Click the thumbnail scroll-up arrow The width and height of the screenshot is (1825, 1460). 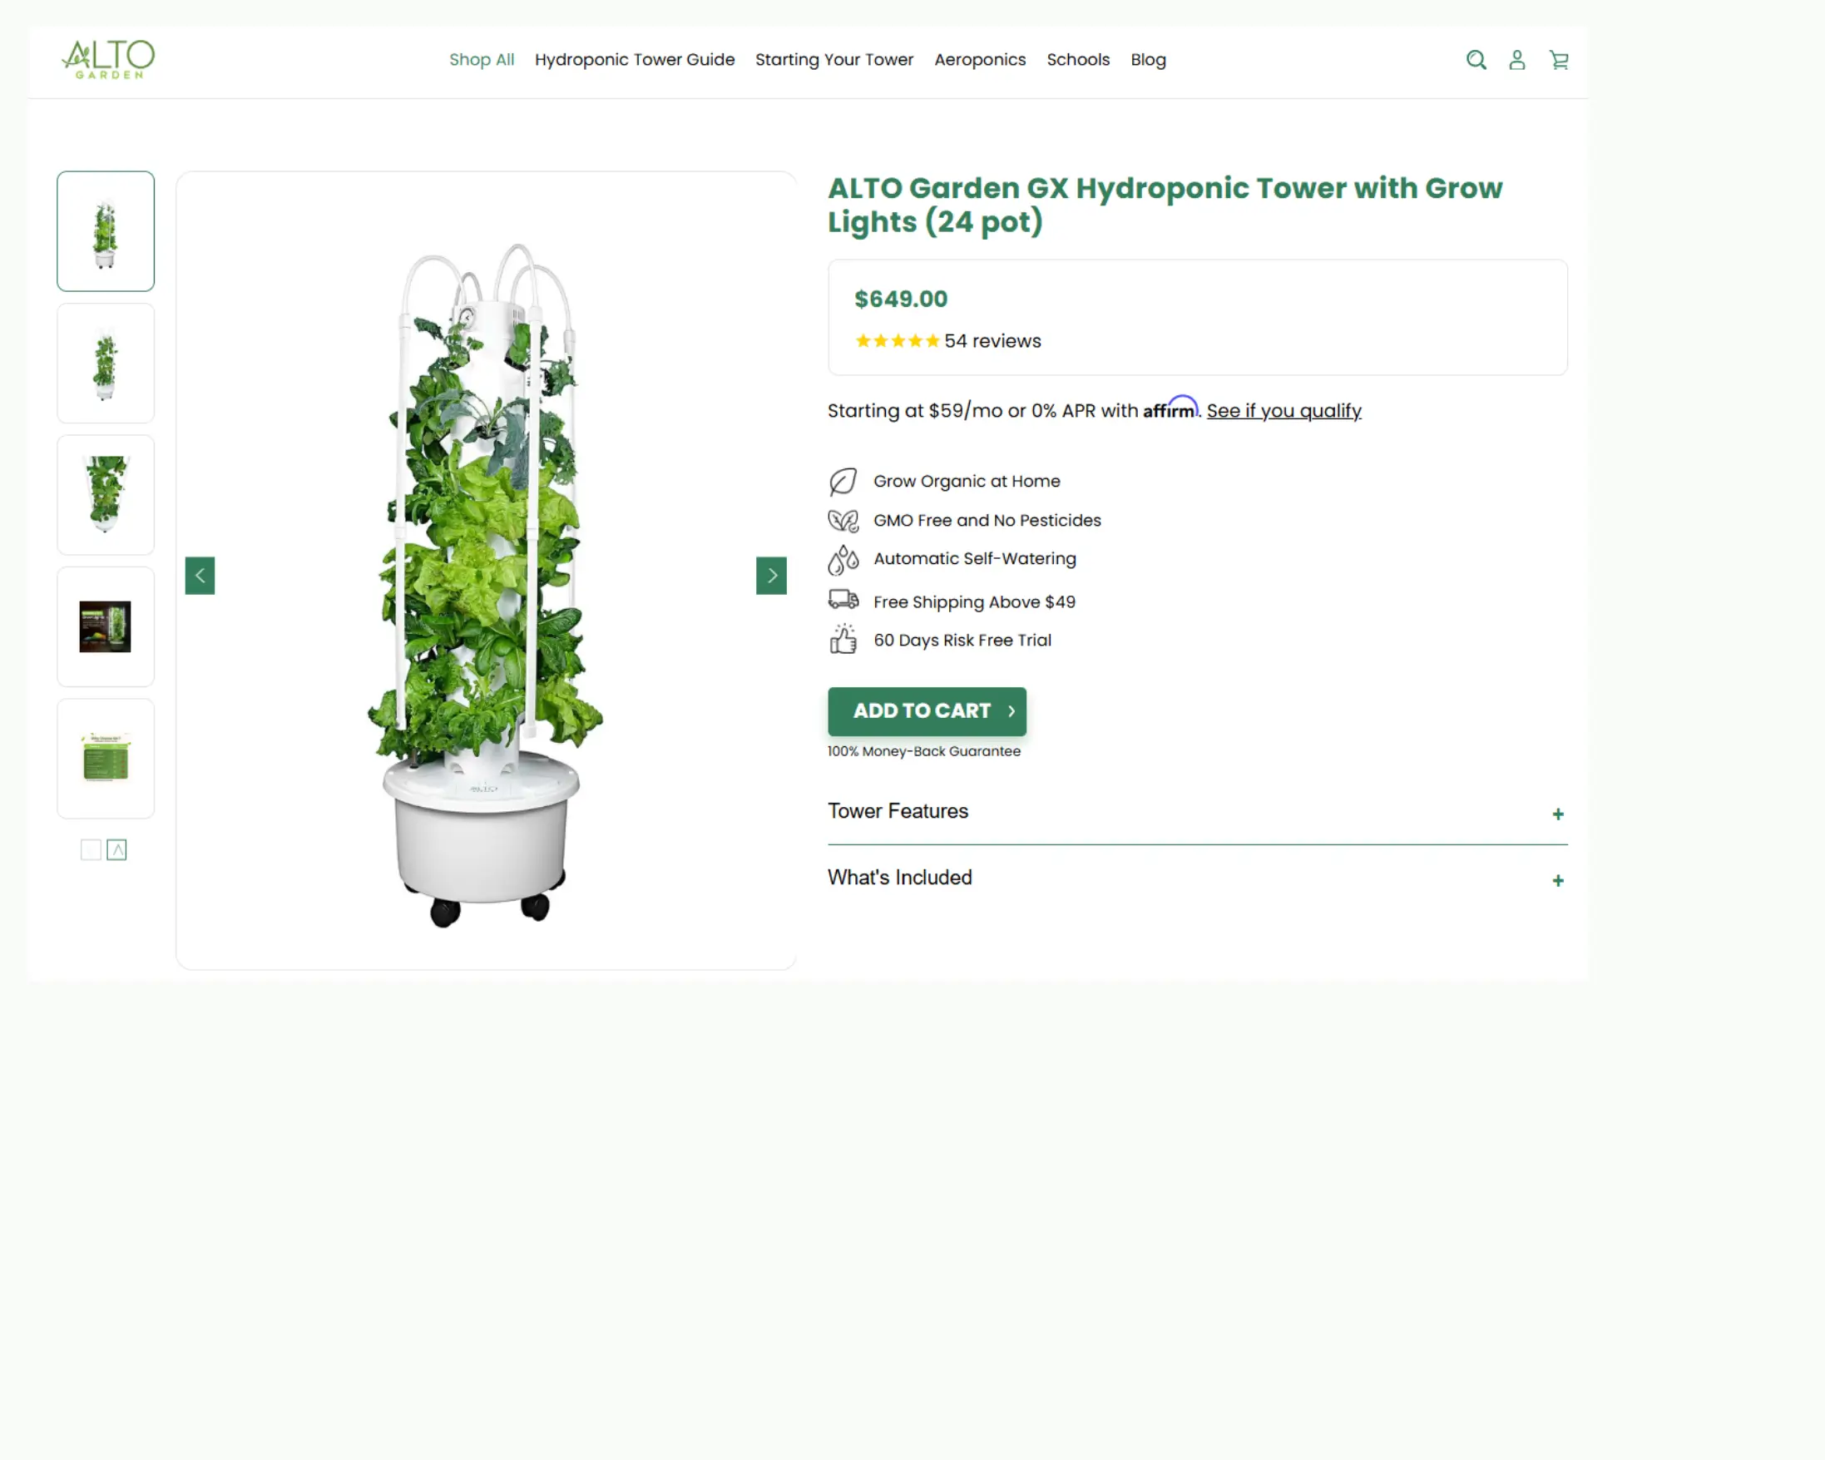[116, 849]
